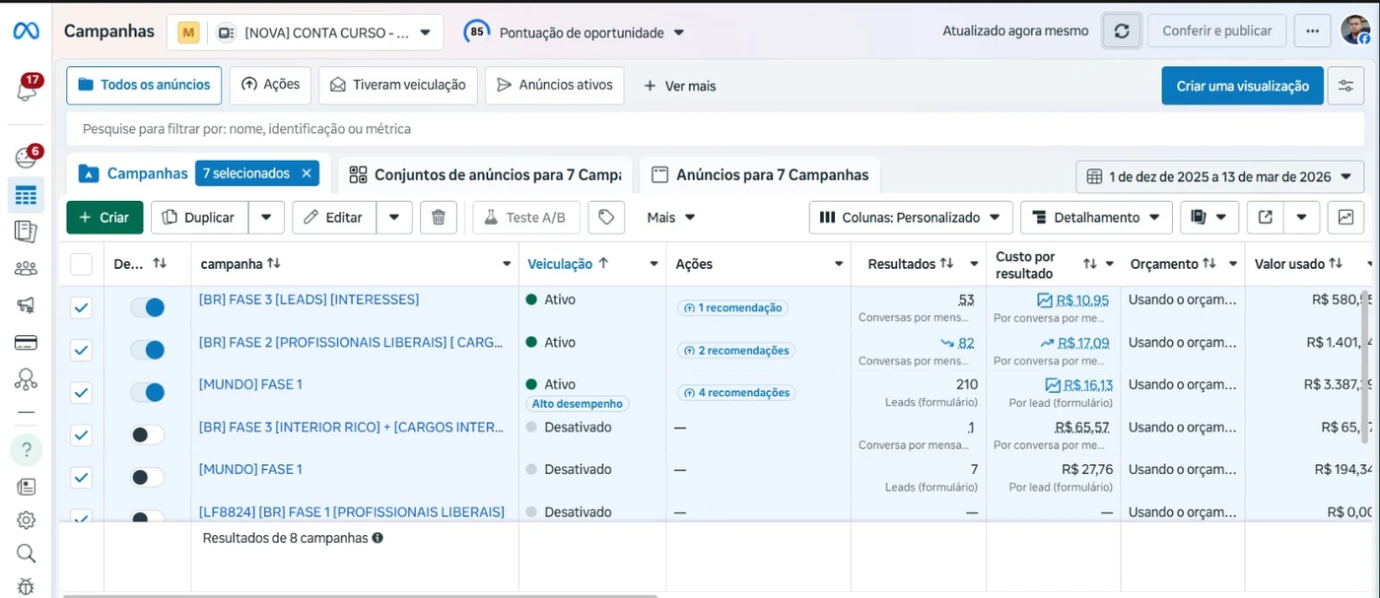This screenshot has width=1380, height=598.
Task: Open the account overview icon with badge 6
Action: (26, 158)
